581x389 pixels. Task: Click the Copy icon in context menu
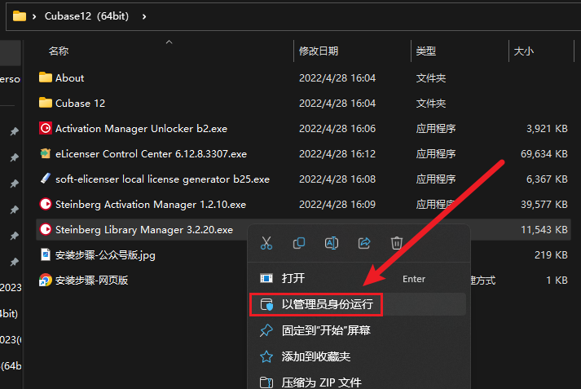299,243
